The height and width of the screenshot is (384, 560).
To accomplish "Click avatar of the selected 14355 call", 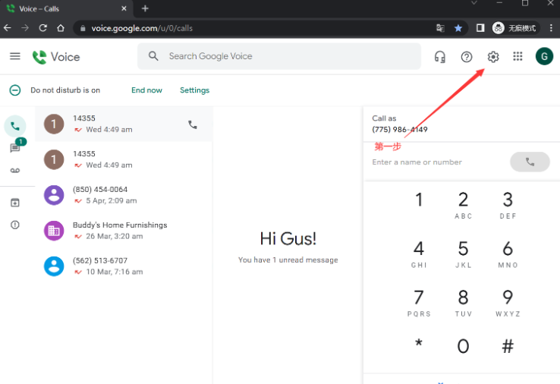I will click(54, 124).
